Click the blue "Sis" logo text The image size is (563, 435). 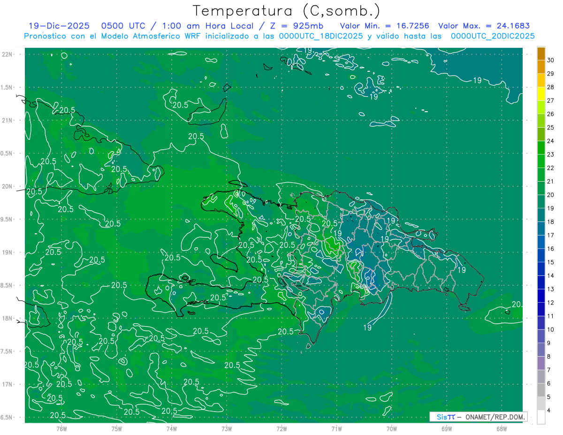(x=441, y=417)
